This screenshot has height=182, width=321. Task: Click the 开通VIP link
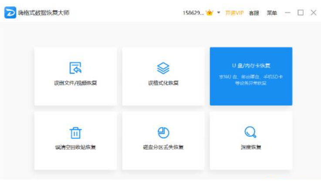tap(234, 13)
